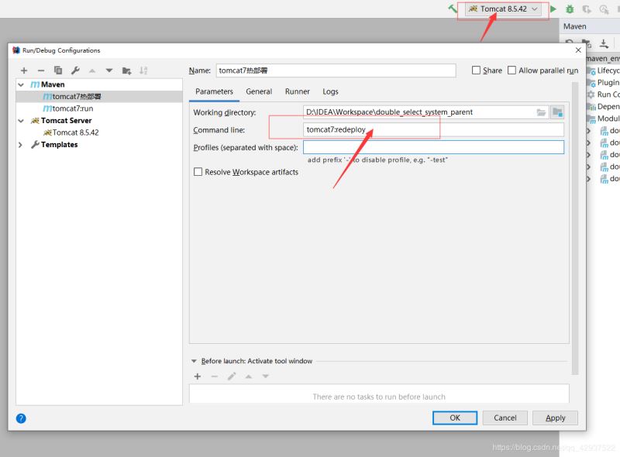620x457 pixels.
Task: Open Edit Defaults wrench icon
Action: pos(75,70)
